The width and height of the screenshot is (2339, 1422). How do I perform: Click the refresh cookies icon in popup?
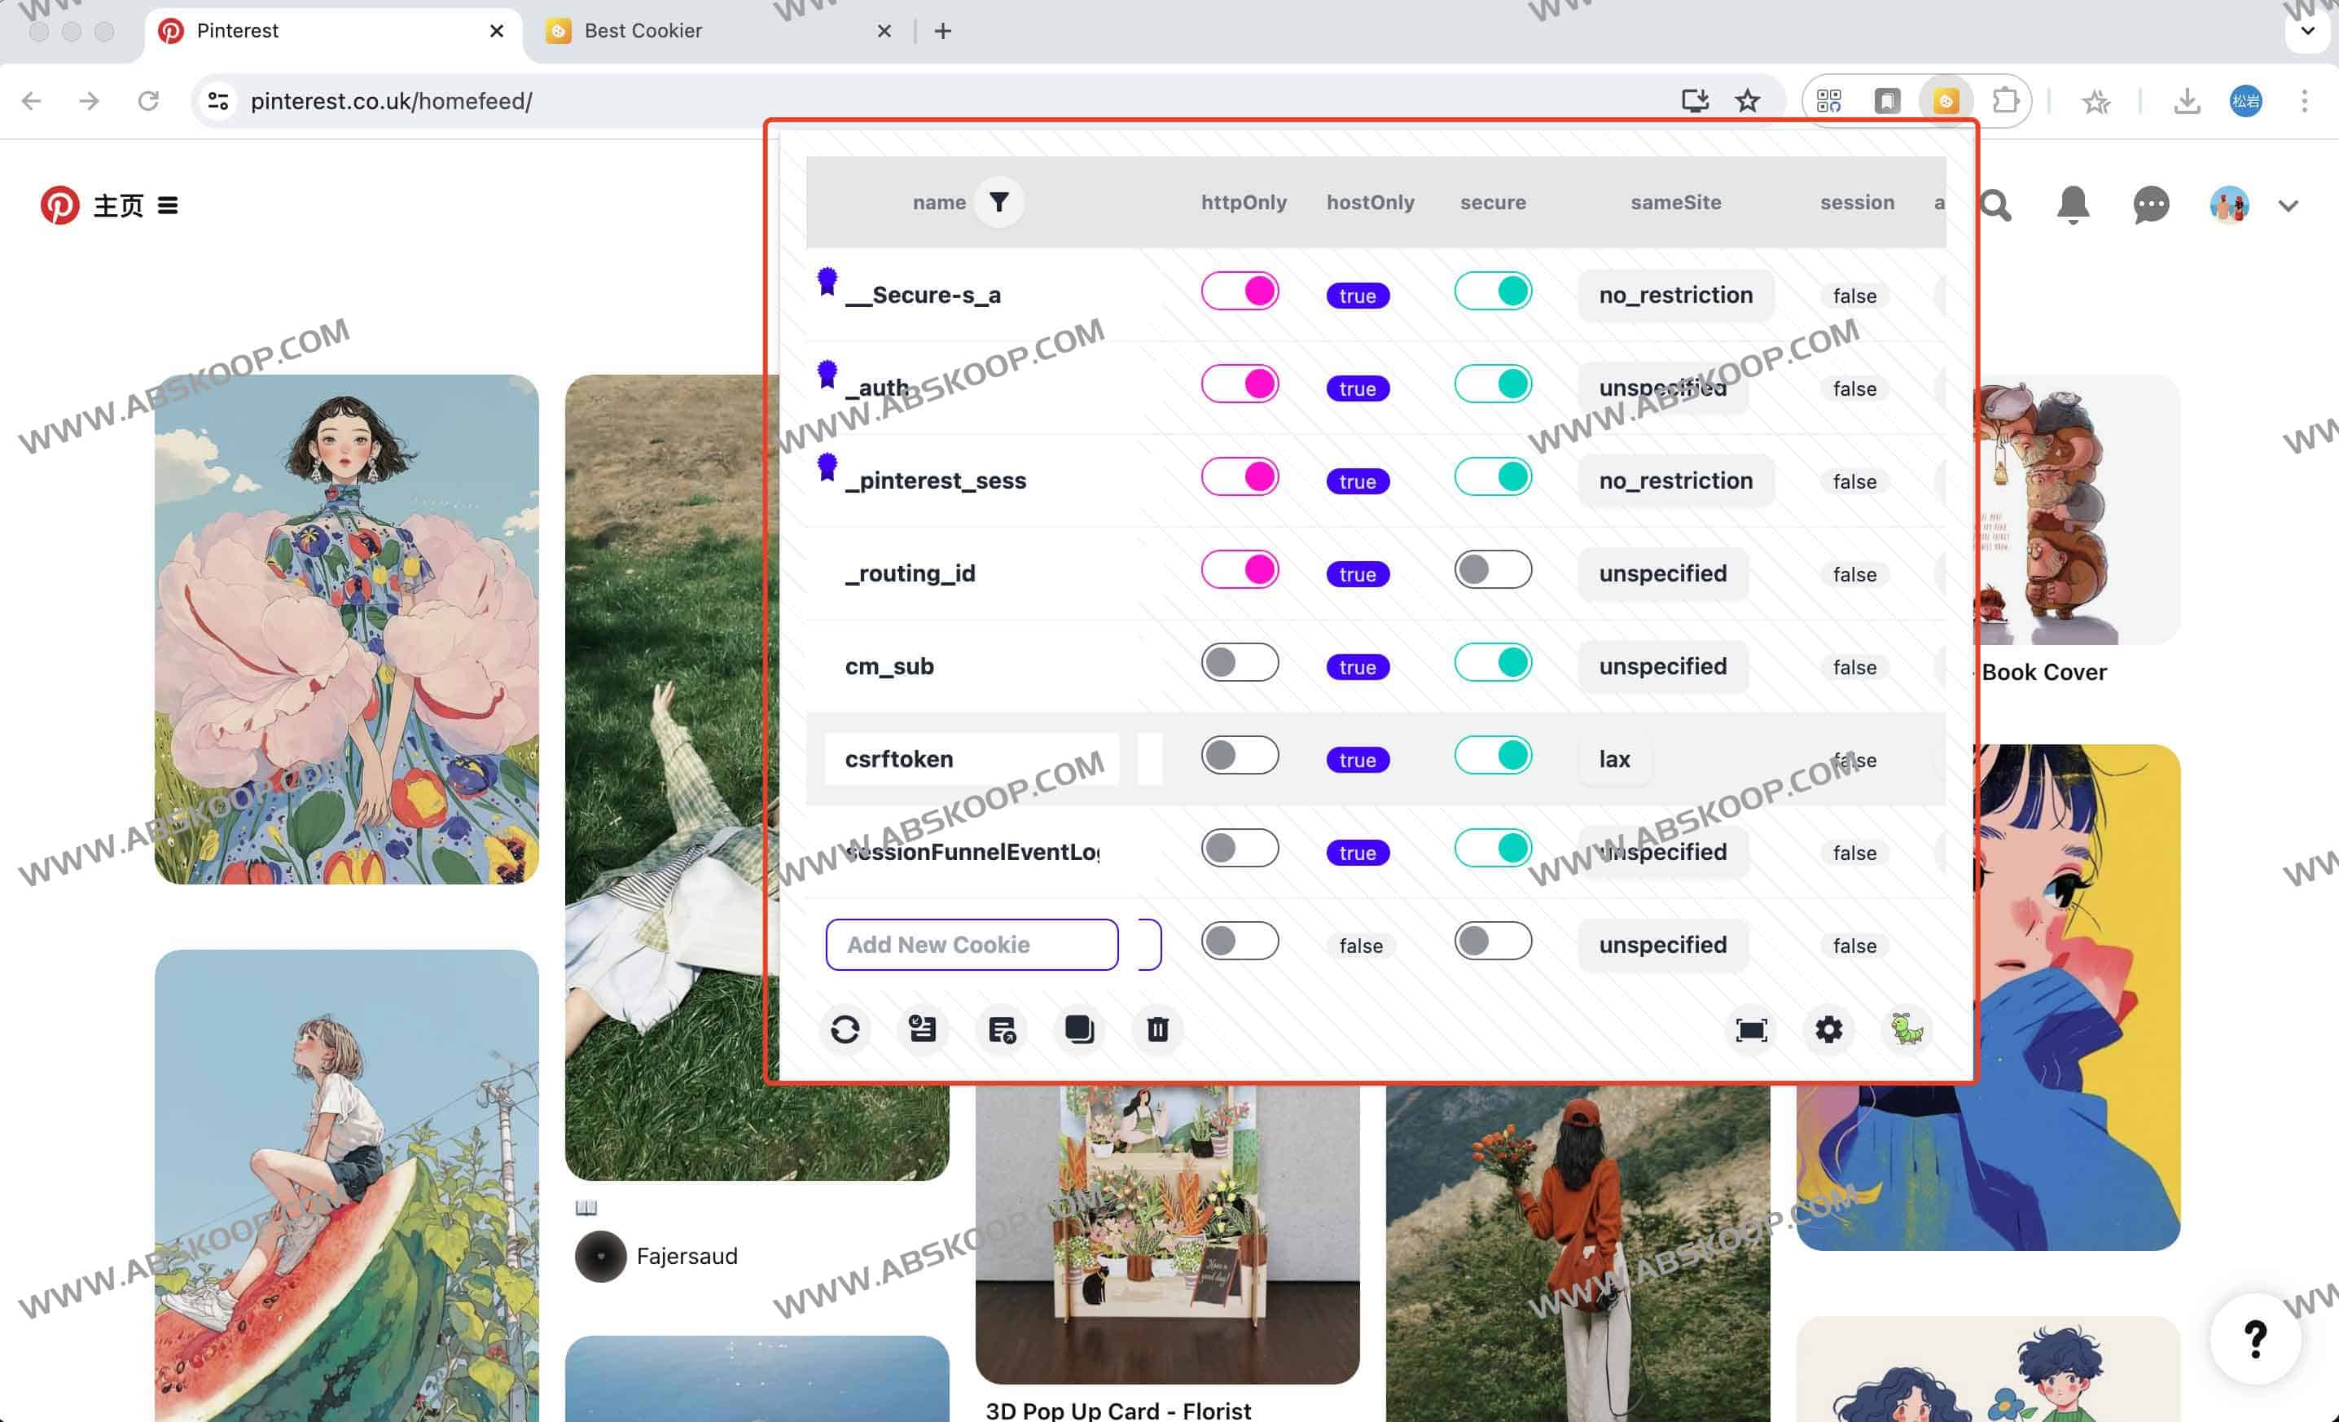(x=845, y=1029)
